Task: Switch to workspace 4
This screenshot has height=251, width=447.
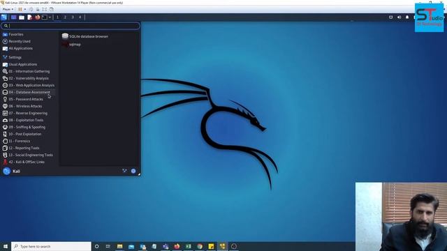Action: coord(80,17)
